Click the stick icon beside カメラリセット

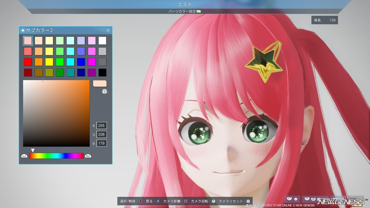(x=248, y=201)
